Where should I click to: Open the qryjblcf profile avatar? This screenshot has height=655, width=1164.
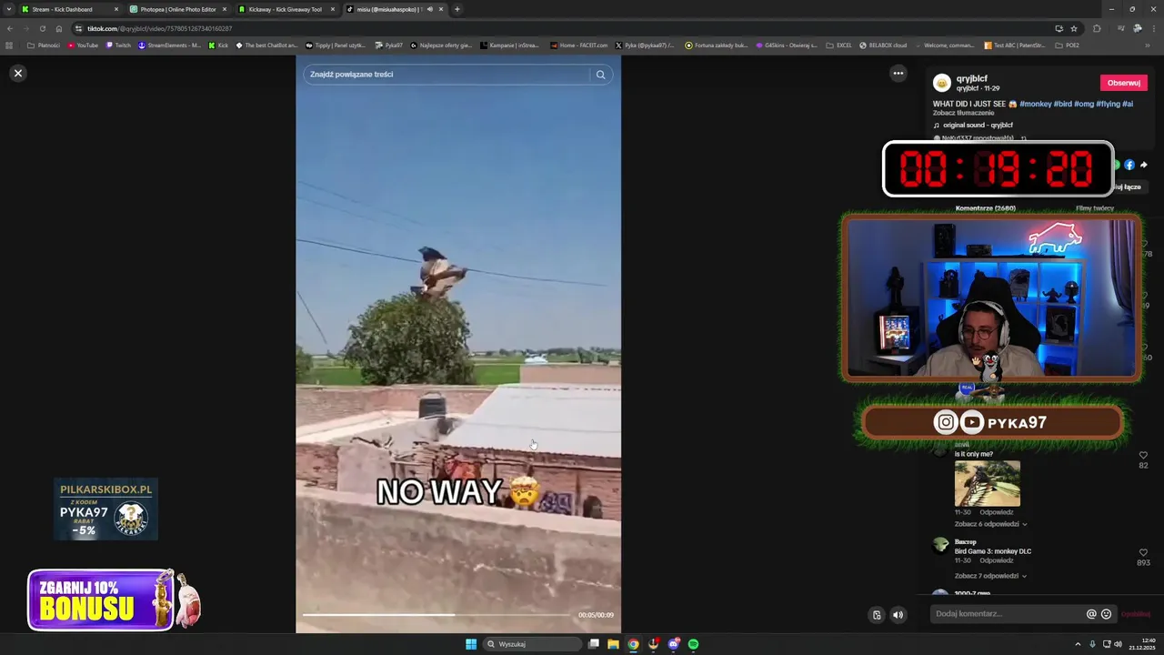[942, 83]
